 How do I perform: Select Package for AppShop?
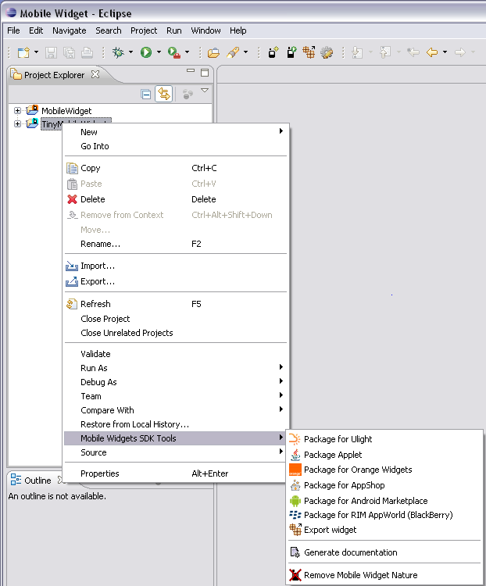tap(384, 485)
